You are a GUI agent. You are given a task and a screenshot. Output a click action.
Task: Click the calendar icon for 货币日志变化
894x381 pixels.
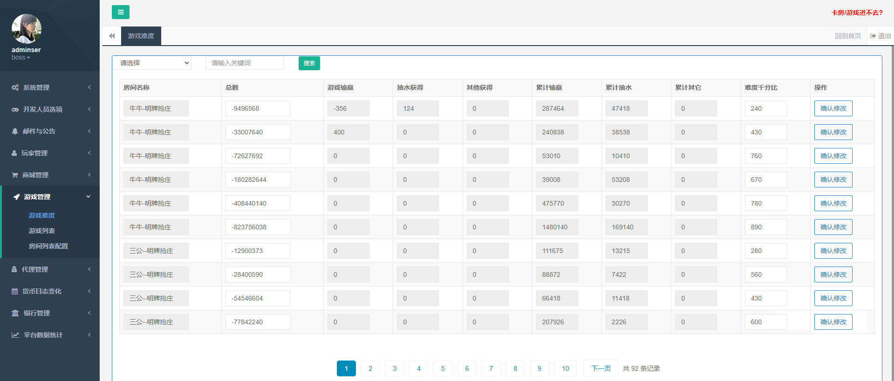click(15, 291)
